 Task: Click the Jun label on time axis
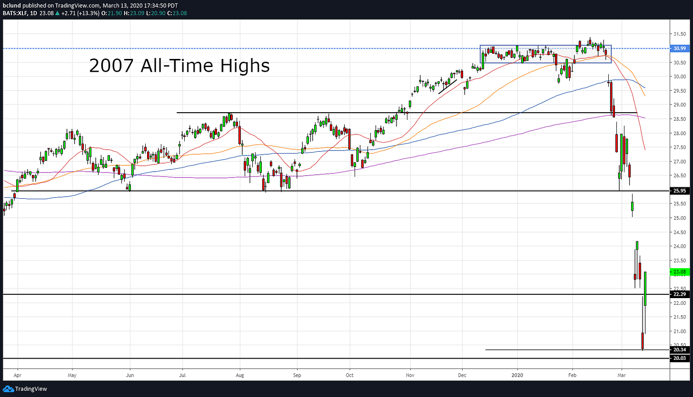click(x=130, y=374)
